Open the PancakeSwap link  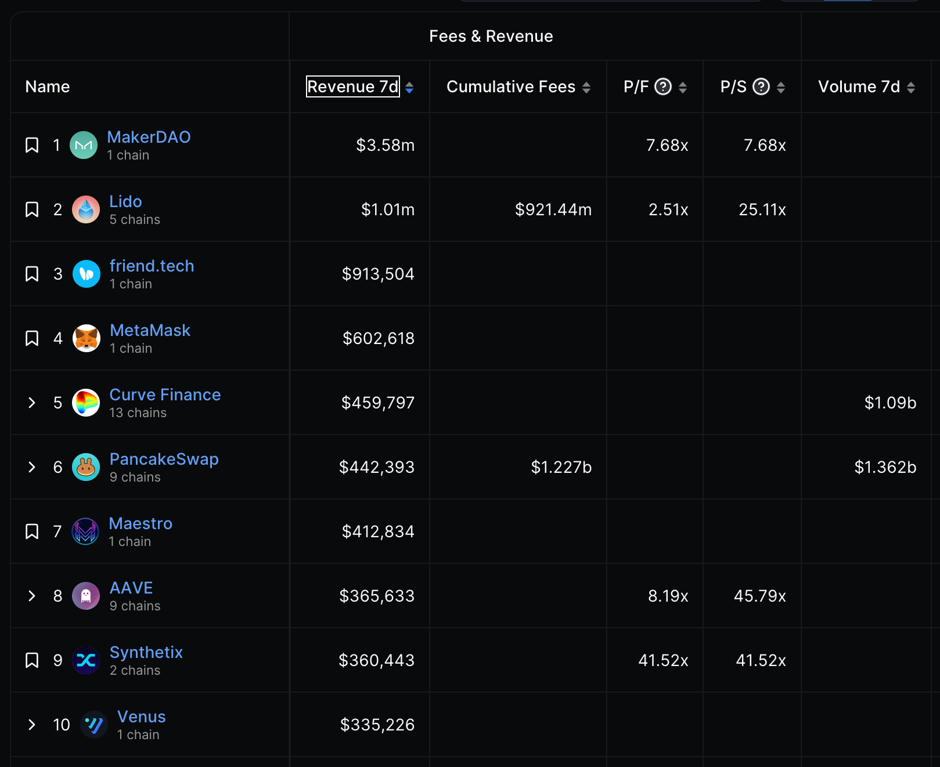coord(164,459)
